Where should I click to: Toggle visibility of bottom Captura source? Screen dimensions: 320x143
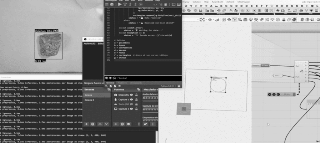[x=132, y=109]
